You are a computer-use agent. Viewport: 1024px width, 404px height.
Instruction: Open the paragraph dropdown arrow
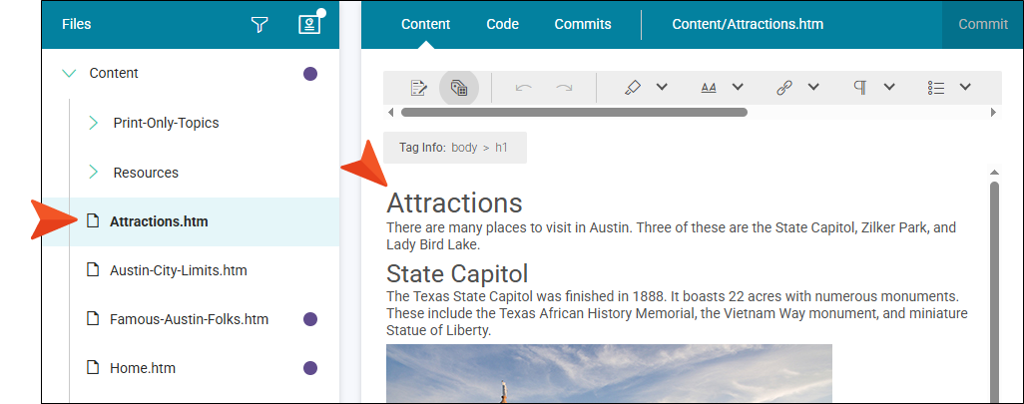(889, 87)
